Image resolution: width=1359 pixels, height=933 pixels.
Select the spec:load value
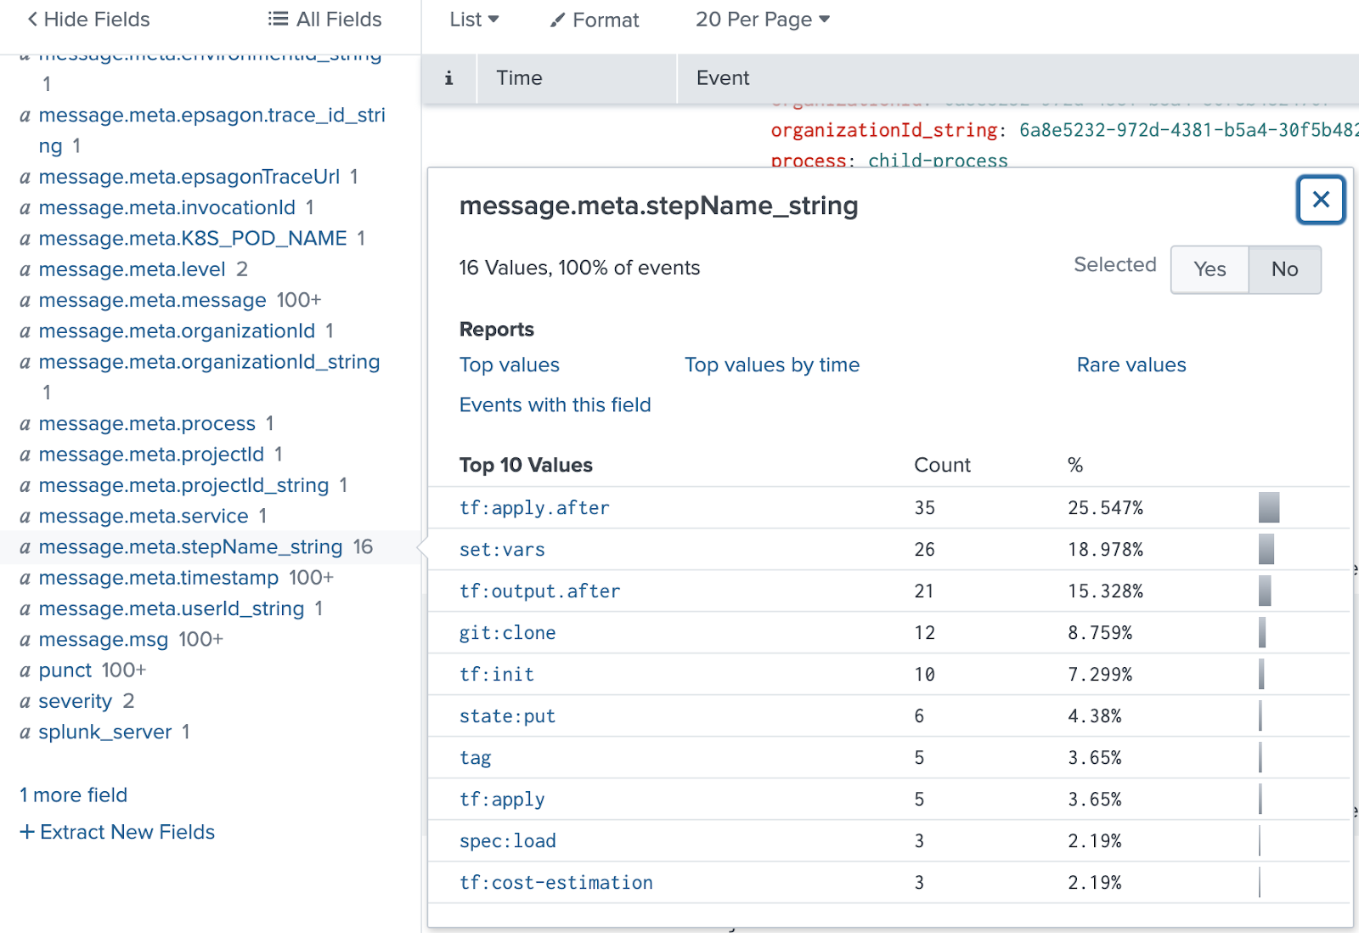pyautogui.click(x=507, y=841)
